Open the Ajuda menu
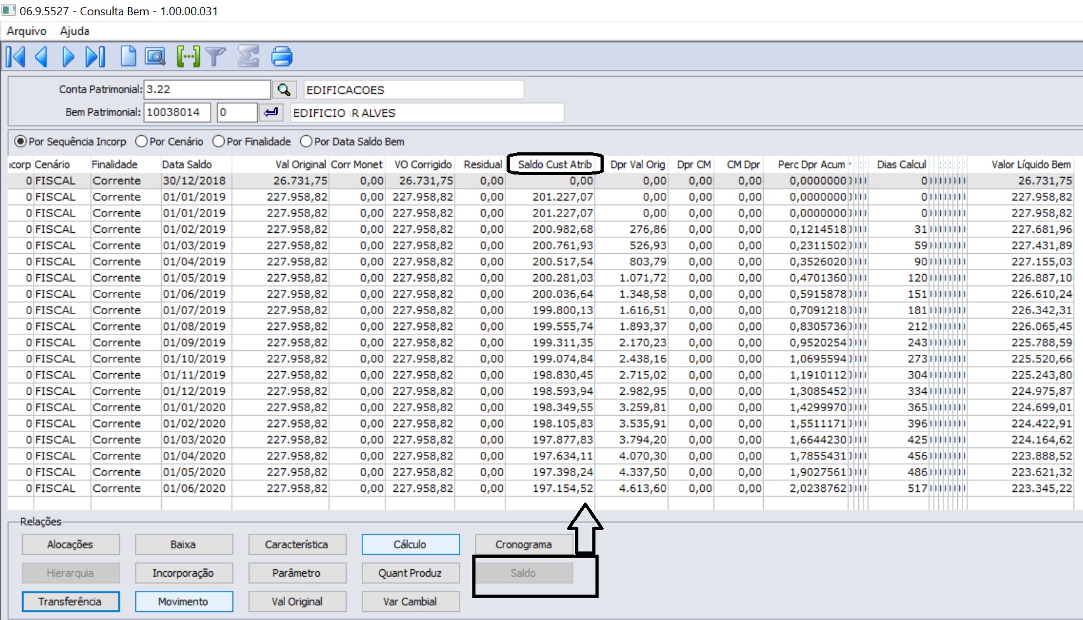 coord(74,31)
